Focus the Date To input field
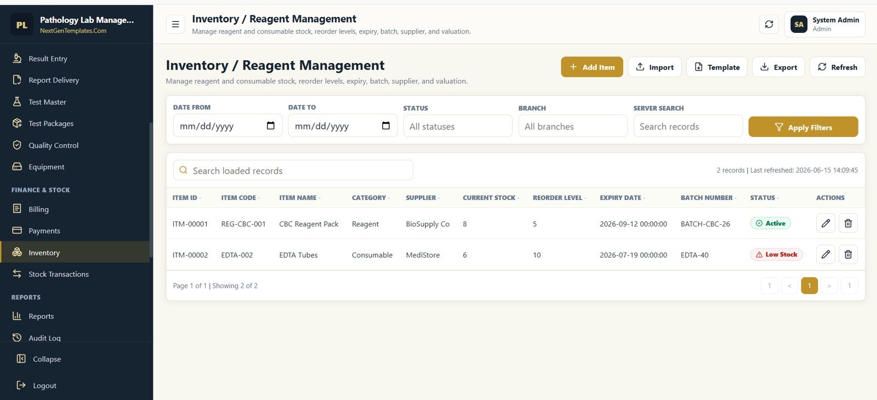Viewport: 877px width, 400px height. click(x=343, y=125)
